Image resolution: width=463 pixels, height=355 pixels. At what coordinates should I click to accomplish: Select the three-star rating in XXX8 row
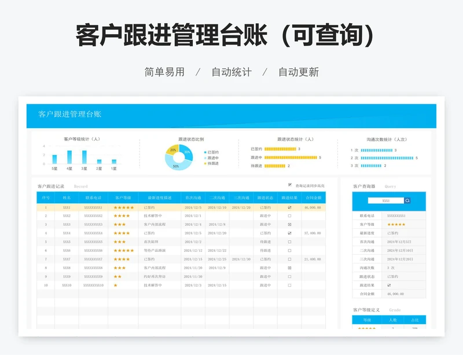(x=120, y=268)
